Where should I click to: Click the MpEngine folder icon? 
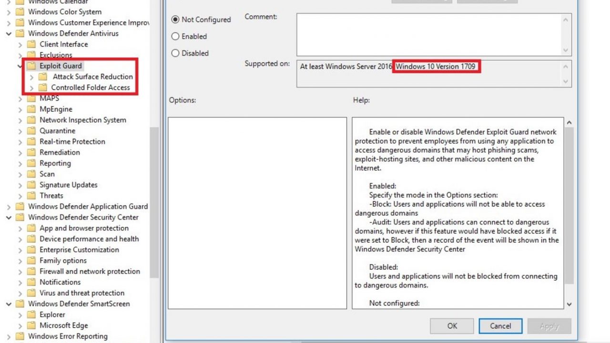tap(31, 109)
